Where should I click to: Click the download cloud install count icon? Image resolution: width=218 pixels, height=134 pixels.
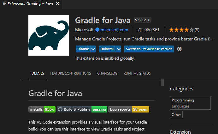(140, 30)
